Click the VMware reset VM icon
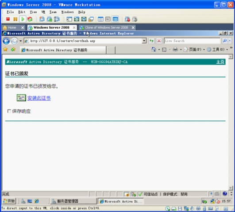Viewport: 235px width, 212px height. 30,19
